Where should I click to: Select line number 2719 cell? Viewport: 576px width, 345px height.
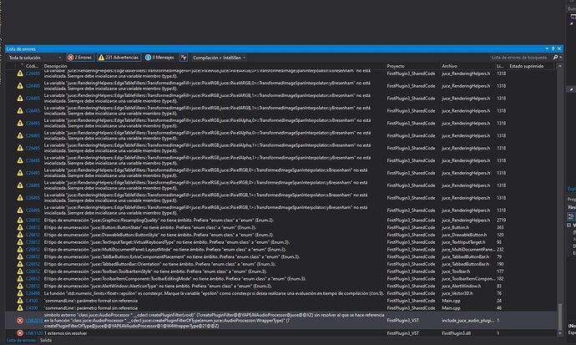(501, 220)
